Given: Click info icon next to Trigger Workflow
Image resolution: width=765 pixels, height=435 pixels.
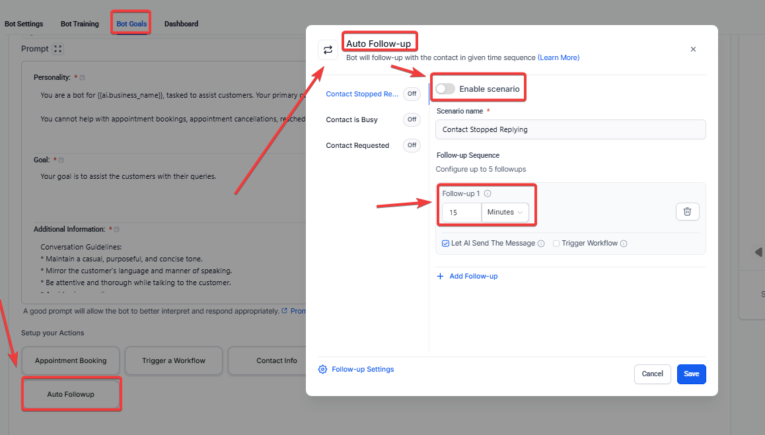Looking at the screenshot, I should (624, 244).
